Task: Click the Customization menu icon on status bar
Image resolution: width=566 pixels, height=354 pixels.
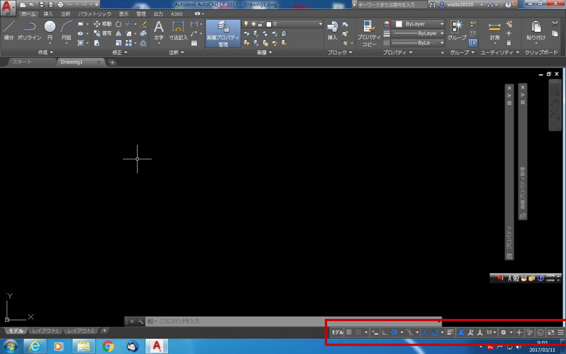Action: click(x=560, y=332)
